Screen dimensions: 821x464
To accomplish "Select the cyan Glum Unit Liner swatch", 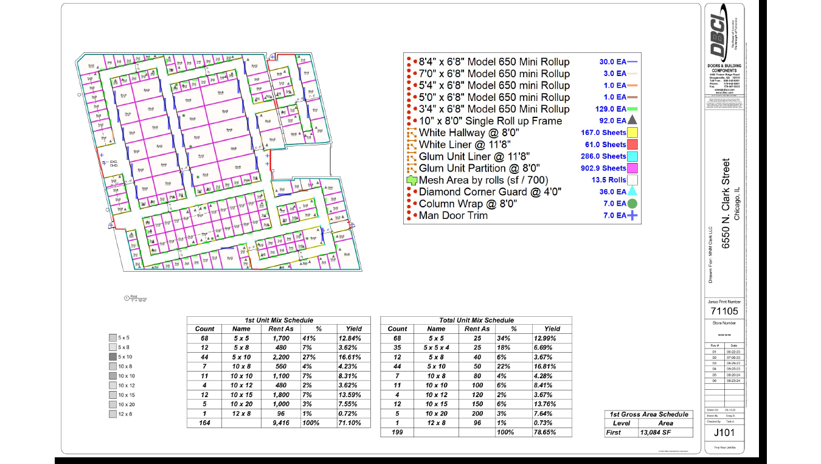I will [x=632, y=156].
